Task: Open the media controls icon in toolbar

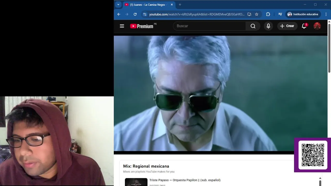Action: [280, 14]
